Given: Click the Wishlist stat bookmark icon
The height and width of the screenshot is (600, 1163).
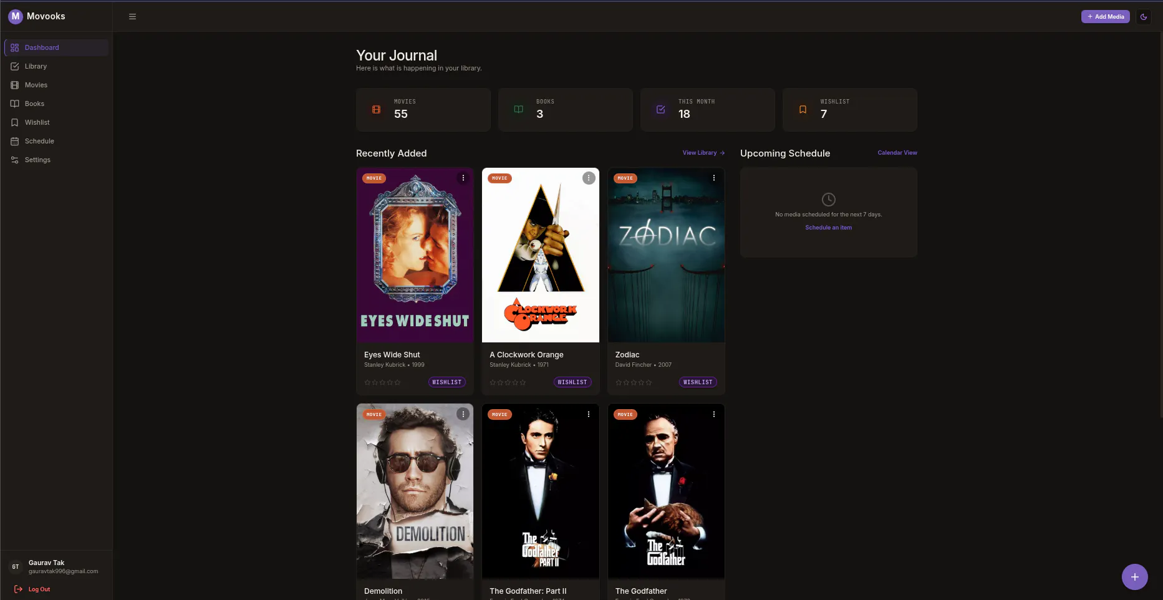Looking at the screenshot, I should click(803, 110).
